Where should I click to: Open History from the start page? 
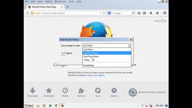(x=65, y=92)
